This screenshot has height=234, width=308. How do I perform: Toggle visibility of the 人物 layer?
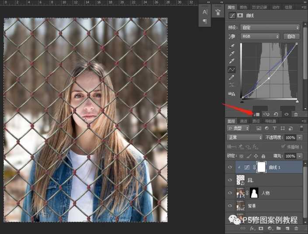pos(230,193)
